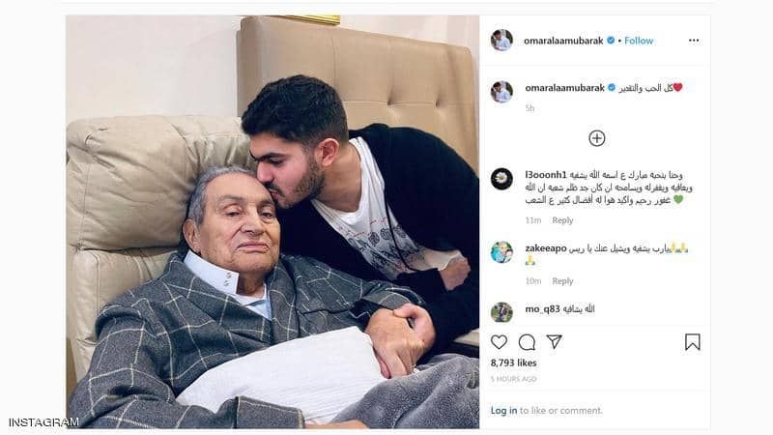The image size is (773, 435).
Task: Reply to l3ooonh1's comment
Action: pos(562,220)
